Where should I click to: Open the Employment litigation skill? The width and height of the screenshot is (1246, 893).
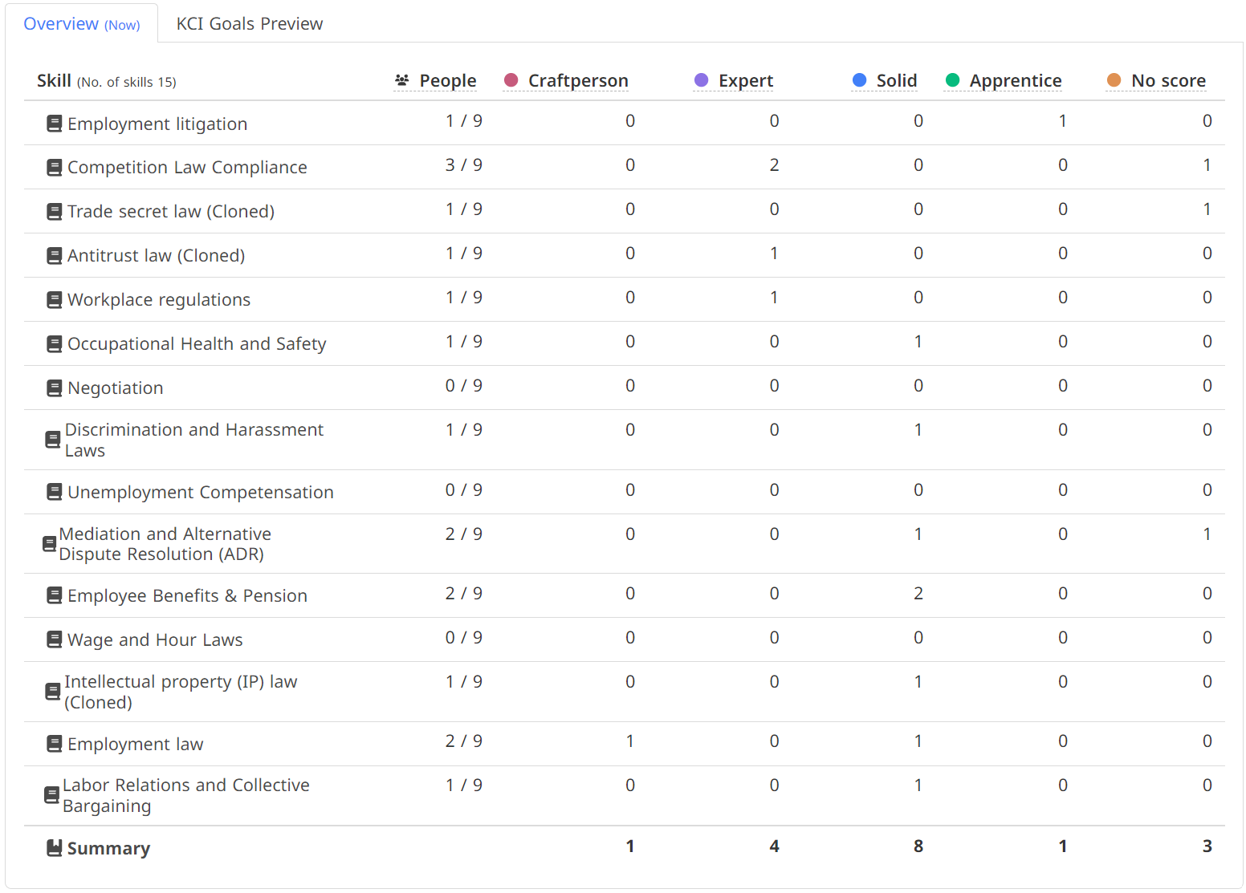click(157, 124)
